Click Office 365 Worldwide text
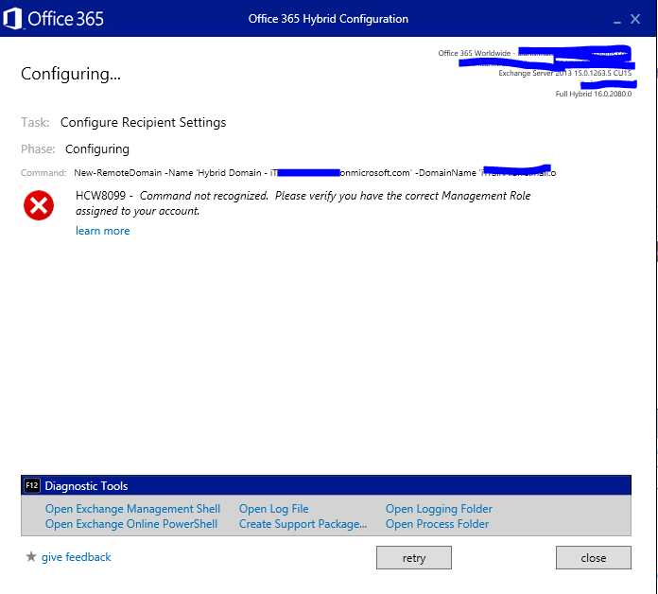The width and height of the screenshot is (658, 594). (475, 53)
